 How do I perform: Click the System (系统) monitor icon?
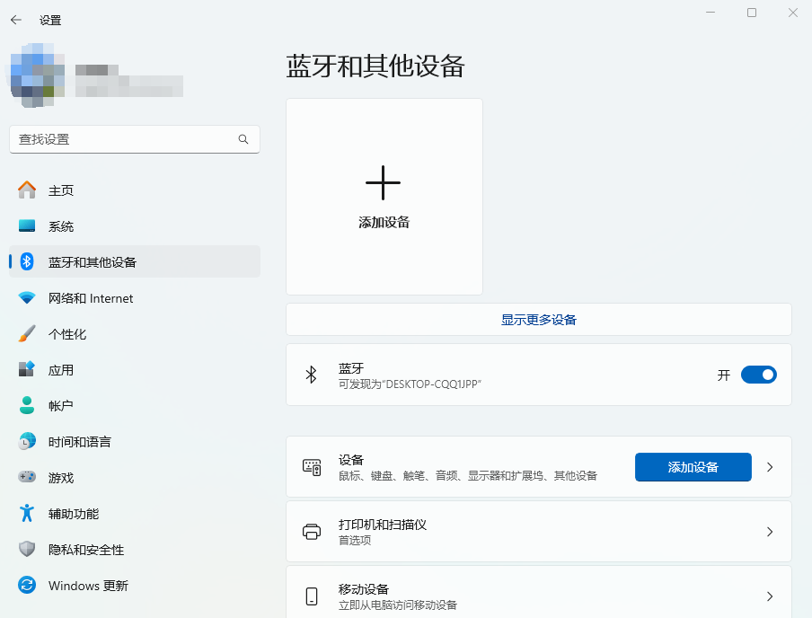point(27,226)
